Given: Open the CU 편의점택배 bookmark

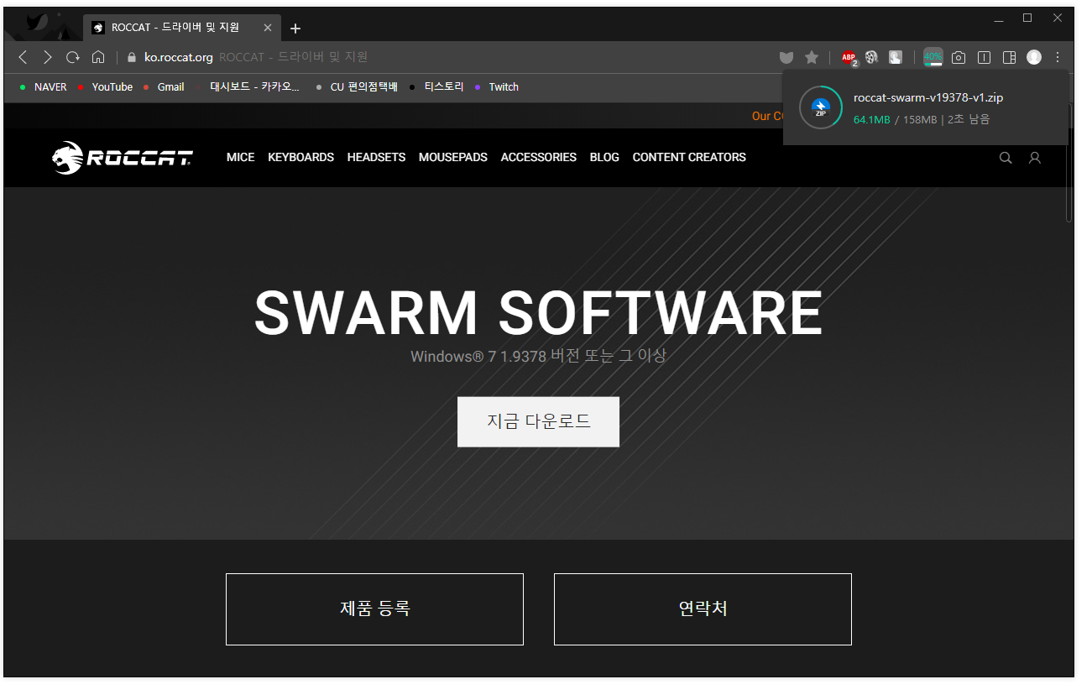Looking at the screenshot, I should click(356, 87).
